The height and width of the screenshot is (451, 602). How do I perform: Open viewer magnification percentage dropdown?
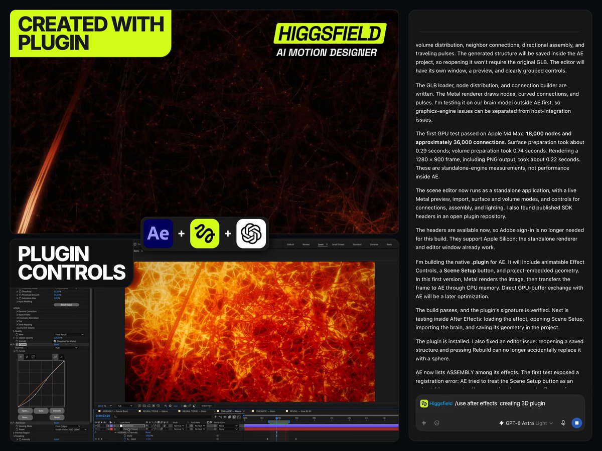click(105, 406)
